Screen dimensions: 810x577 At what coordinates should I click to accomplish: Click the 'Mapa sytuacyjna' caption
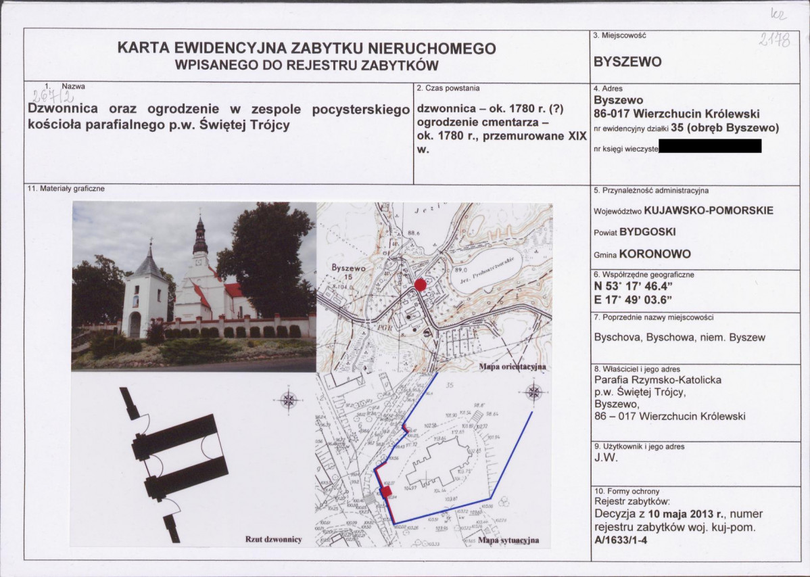[x=508, y=540]
